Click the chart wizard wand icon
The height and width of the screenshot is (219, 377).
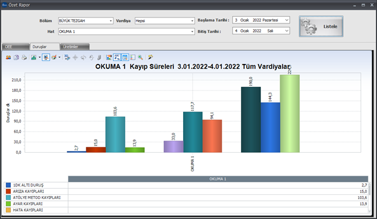(150, 57)
